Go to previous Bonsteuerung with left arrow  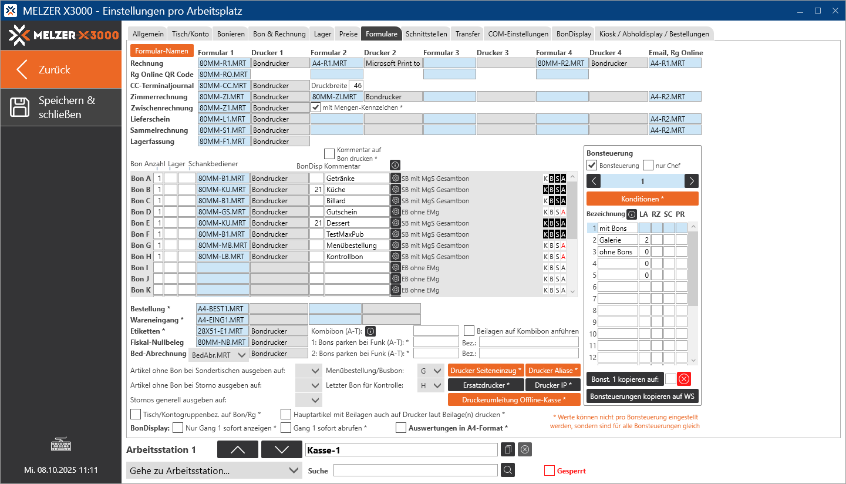(x=593, y=181)
